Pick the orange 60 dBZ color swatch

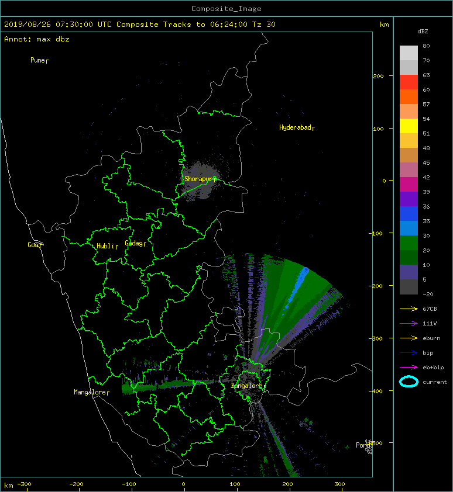[409, 96]
